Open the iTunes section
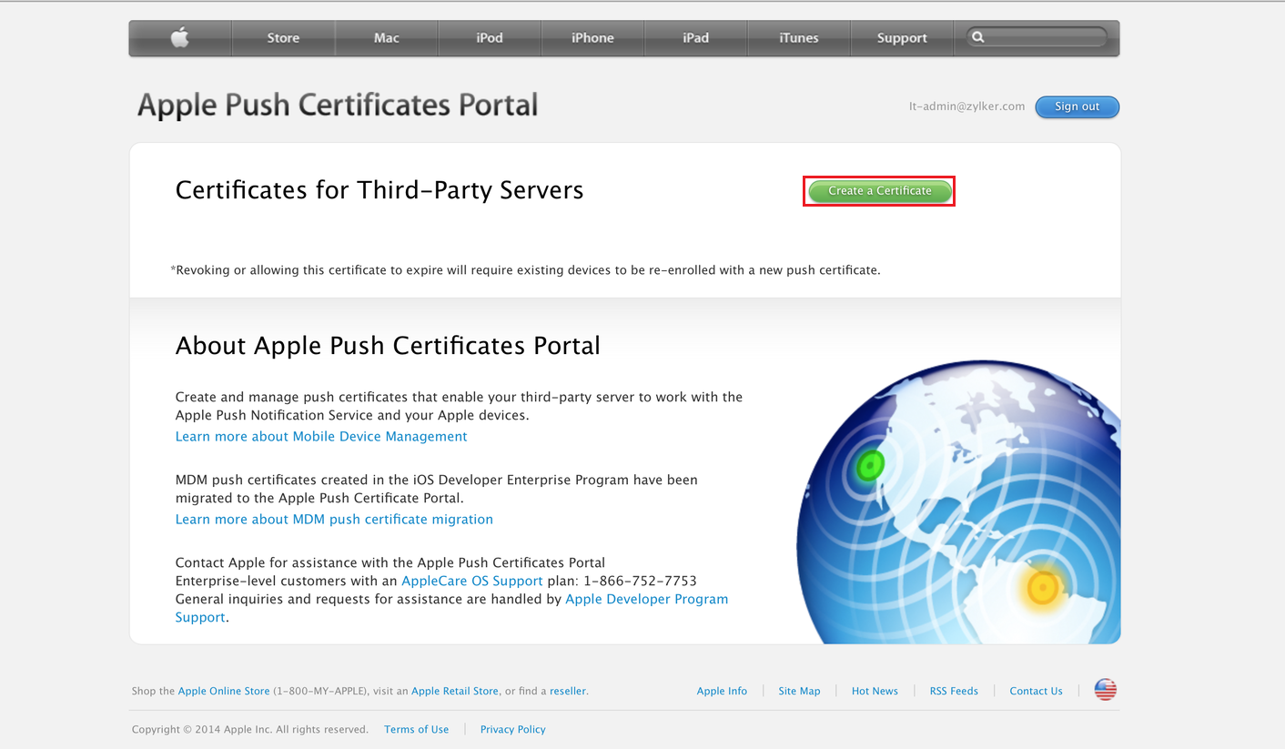Screen dimensions: 1285x749 click(798, 37)
